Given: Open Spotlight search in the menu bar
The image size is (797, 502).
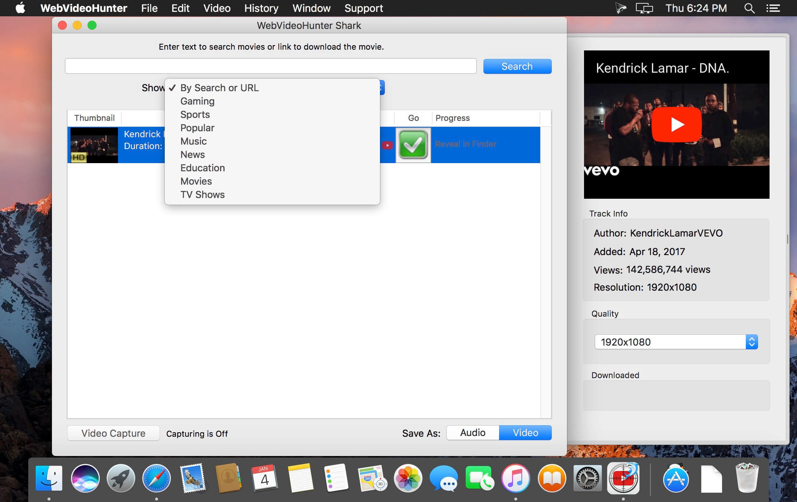Looking at the screenshot, I should 749,8.
